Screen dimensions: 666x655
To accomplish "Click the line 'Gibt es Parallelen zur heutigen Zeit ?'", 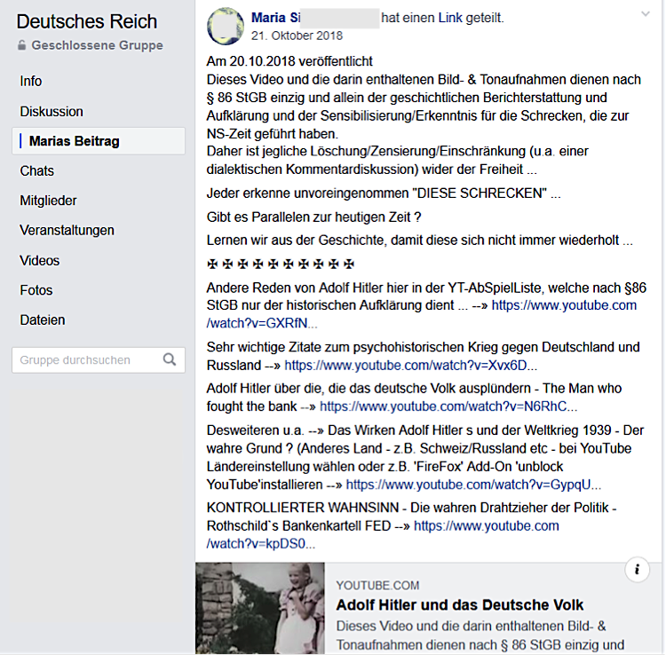I will [313, 217].
